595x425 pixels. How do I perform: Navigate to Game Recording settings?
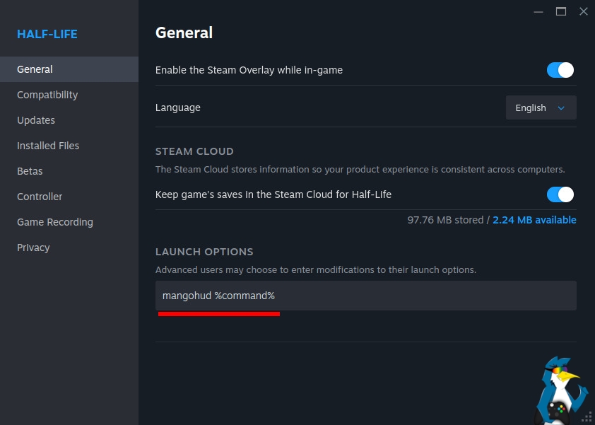(55, 222)
